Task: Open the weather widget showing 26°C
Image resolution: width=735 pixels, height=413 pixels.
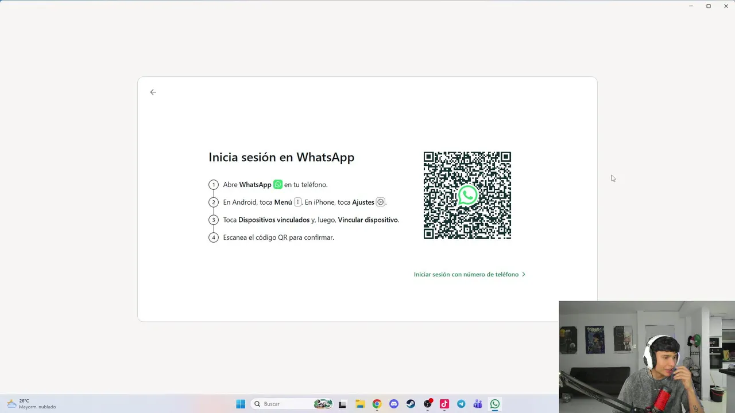Action: 32,404
